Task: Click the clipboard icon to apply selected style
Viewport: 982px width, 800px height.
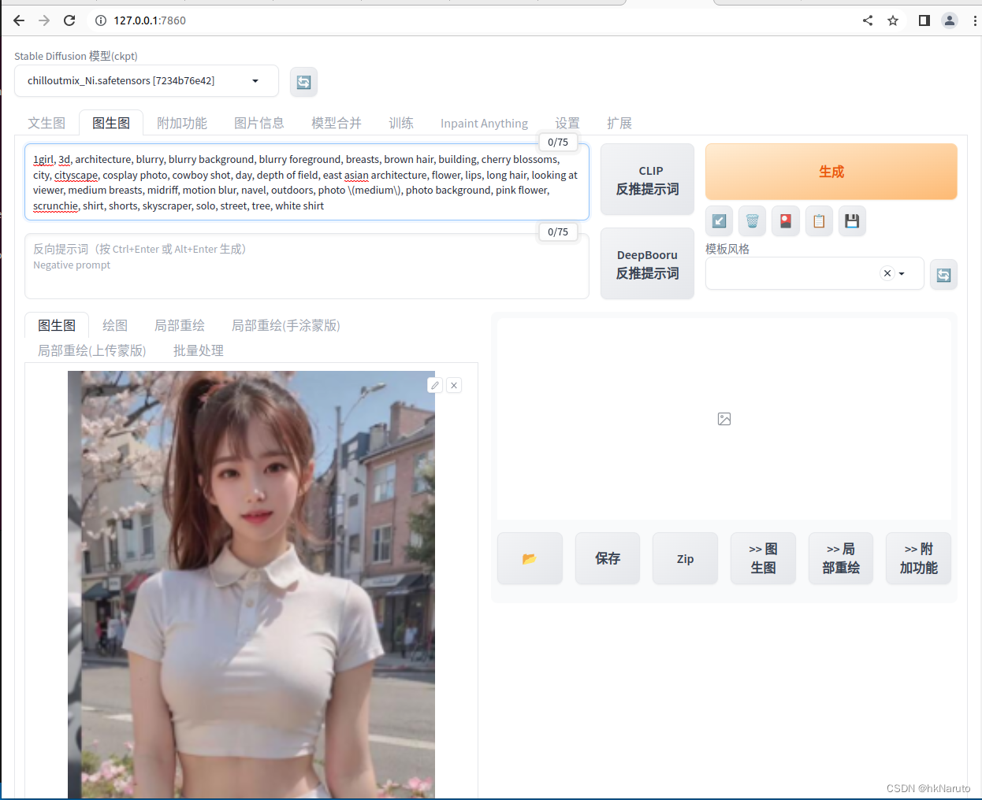Action: pos(818,221)
